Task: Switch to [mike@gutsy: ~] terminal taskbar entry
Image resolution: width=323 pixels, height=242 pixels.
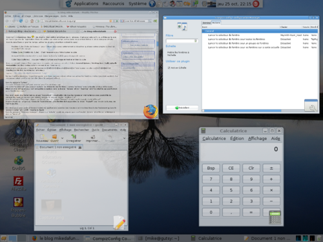Action: pyautogui.click(x=163, y=238)
